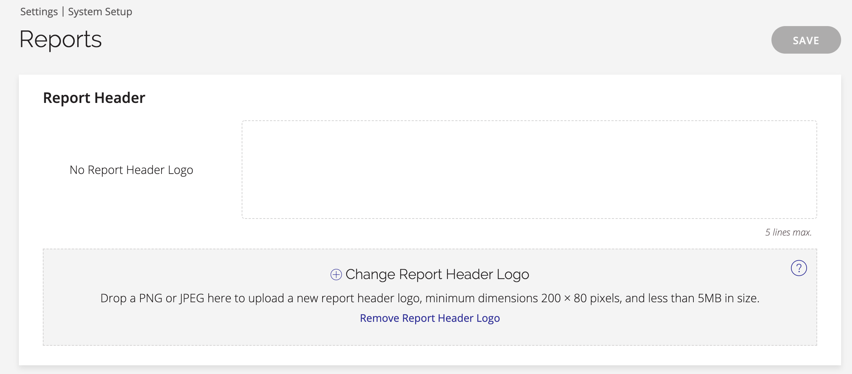The width and height of the screenshot is (852, 374).
Task: Click the "5 lines max." hint text
Action: [788, 232]
